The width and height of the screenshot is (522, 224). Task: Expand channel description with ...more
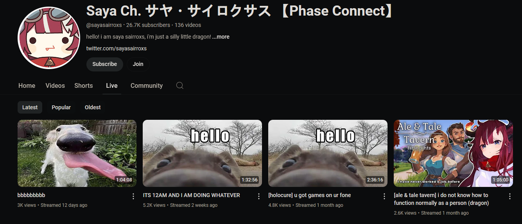pyautogui.click(x=221, y=37)
